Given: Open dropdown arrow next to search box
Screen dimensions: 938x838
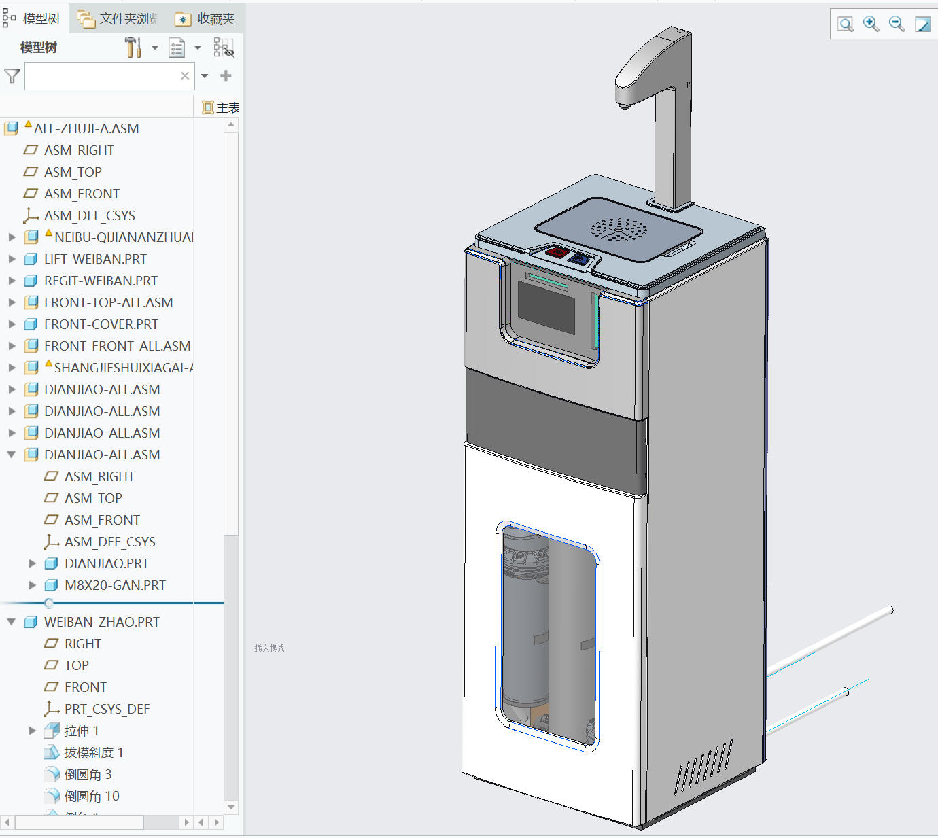Looking at the screenshot, I should click(x=205, y=76).
